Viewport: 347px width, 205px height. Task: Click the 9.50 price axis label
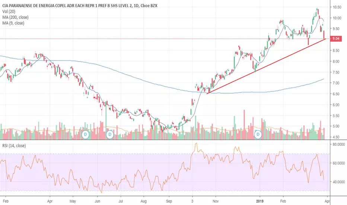tap(337, 29)
